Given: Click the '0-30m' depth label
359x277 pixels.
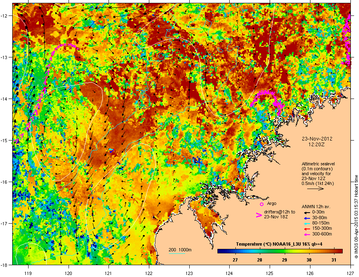Looking at the screenshot, I should [x=319, y=212].
